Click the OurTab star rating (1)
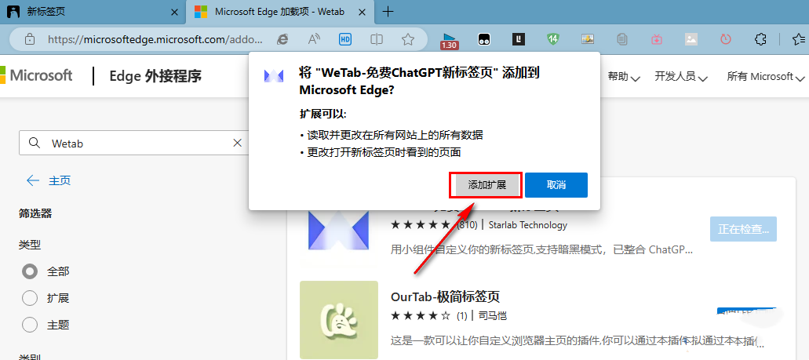The height and width of the screenshot is (360, 809). (428, 315)
